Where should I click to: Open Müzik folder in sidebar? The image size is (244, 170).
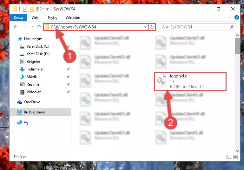(x=32, y=77)
